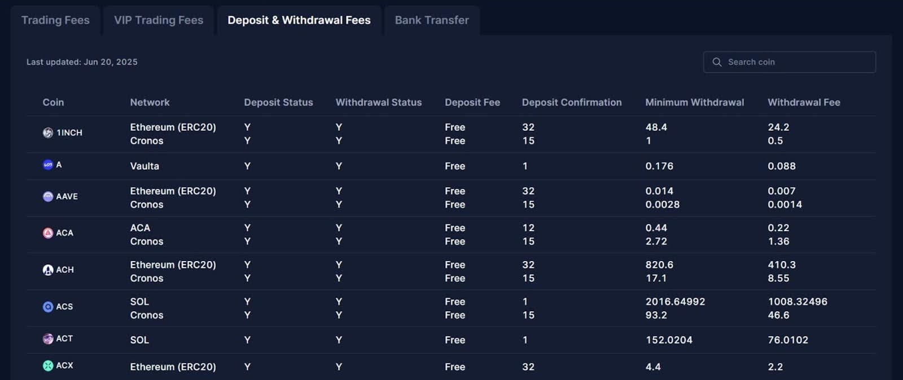Open the Deposit & Withdrawal Fees tab

299,20
